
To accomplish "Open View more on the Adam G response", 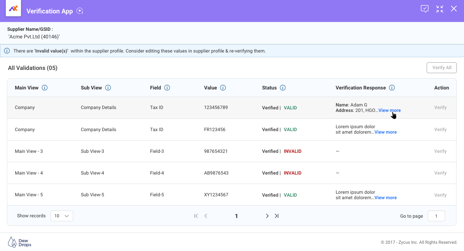I will point(389,110).
